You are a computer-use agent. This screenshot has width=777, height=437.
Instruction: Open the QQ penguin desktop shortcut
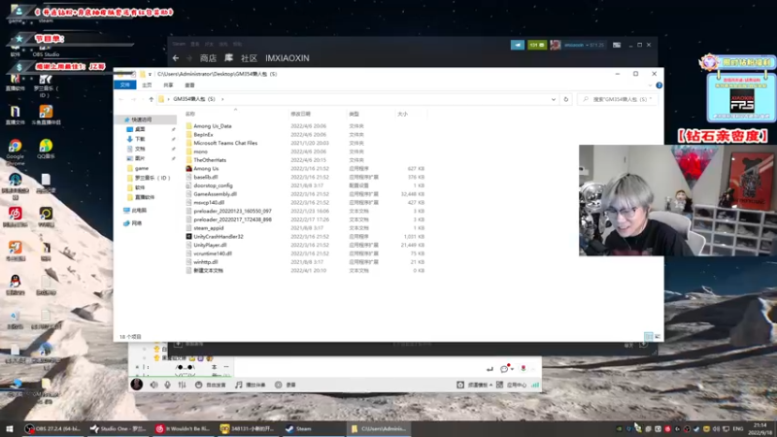15,285
